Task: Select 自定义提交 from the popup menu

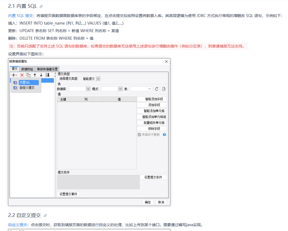Action: pyautogui.click(x=27, y=88)
